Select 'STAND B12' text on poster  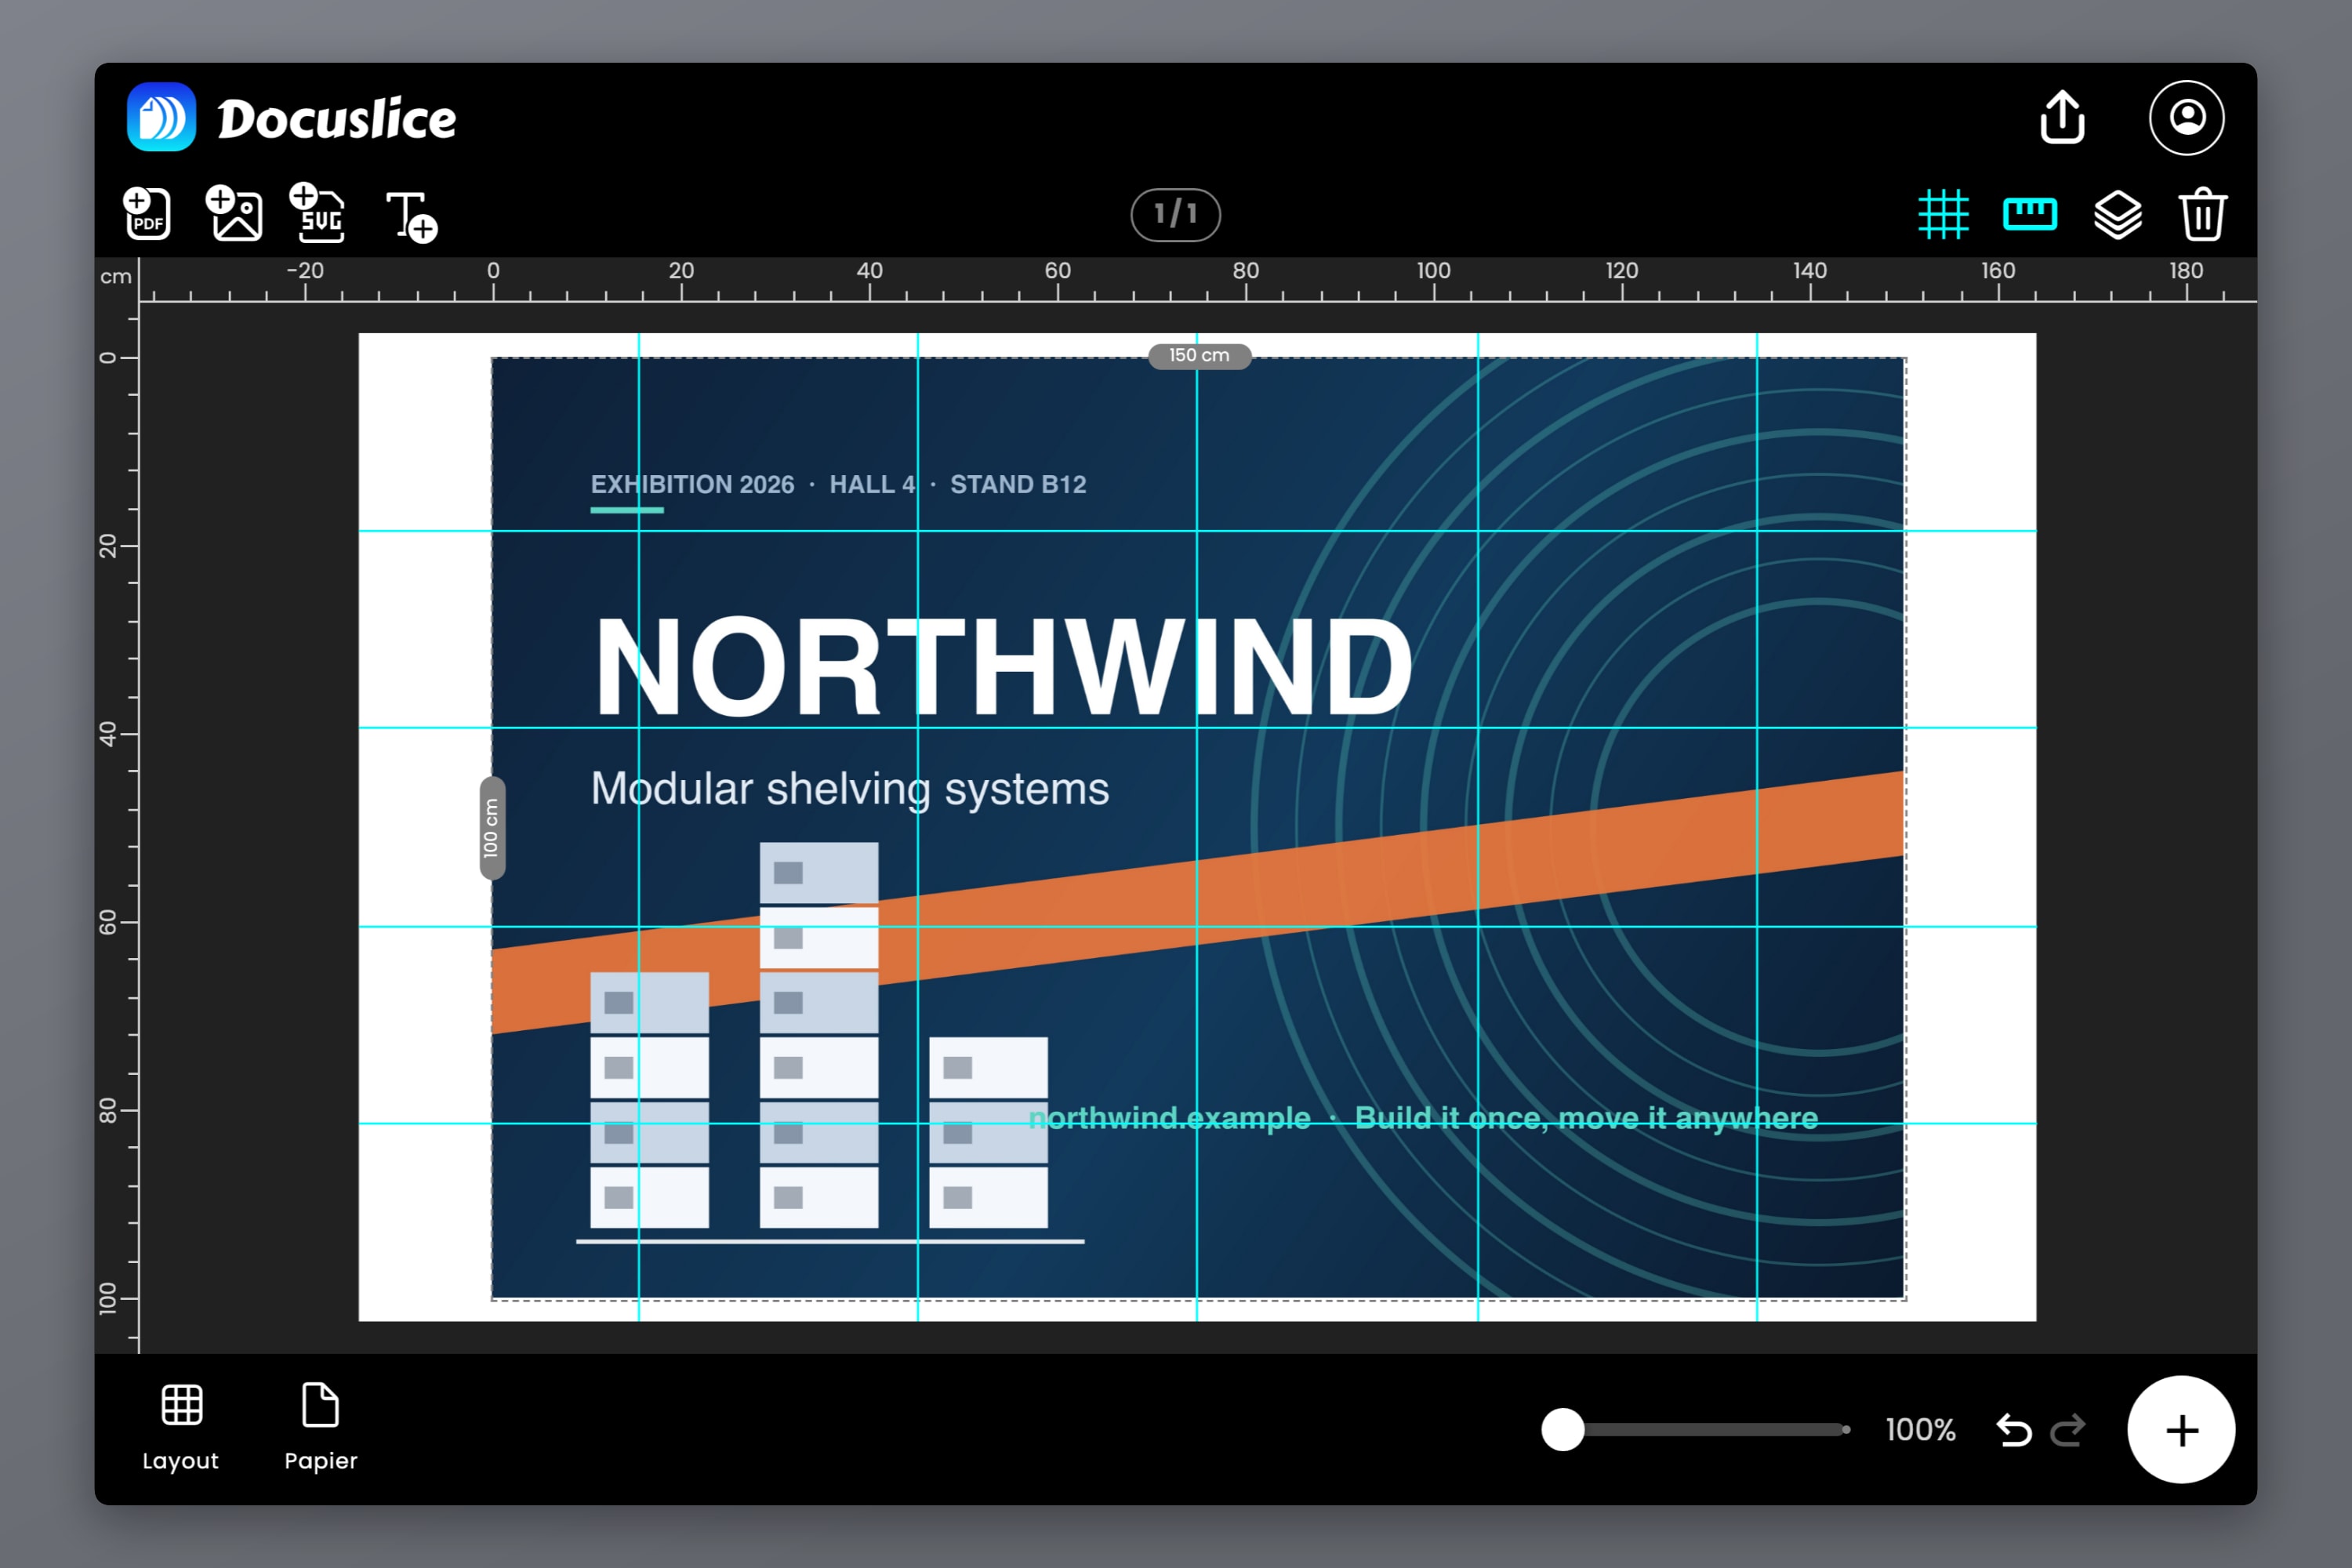pos(1018,485)
